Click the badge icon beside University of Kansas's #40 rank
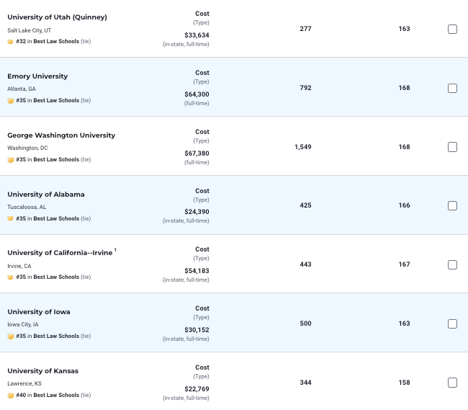 [10, 396]
